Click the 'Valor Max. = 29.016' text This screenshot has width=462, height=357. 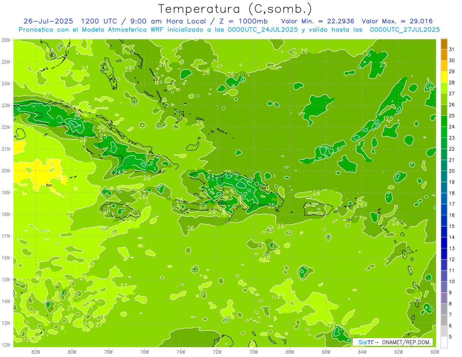397,21
